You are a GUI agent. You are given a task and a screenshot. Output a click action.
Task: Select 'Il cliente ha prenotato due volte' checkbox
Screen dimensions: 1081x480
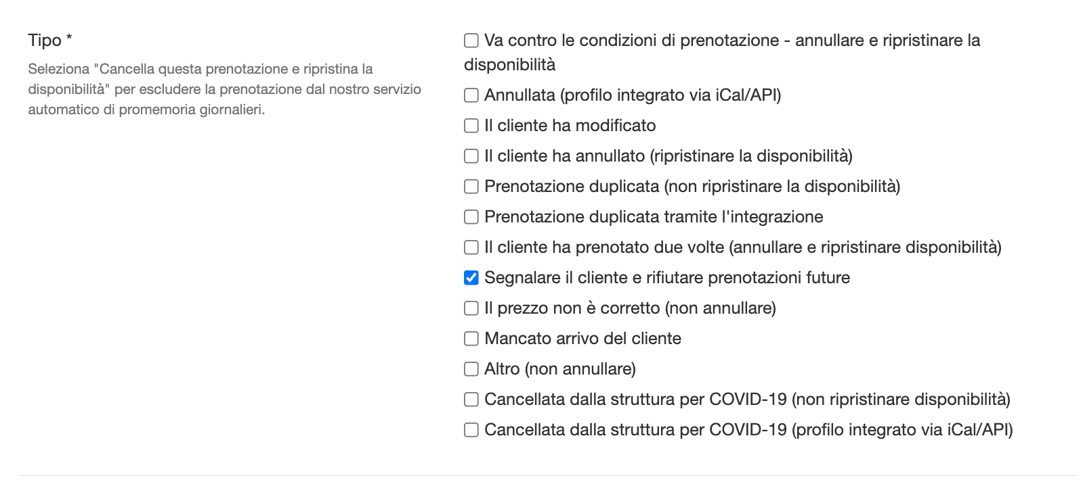(471, 247)
